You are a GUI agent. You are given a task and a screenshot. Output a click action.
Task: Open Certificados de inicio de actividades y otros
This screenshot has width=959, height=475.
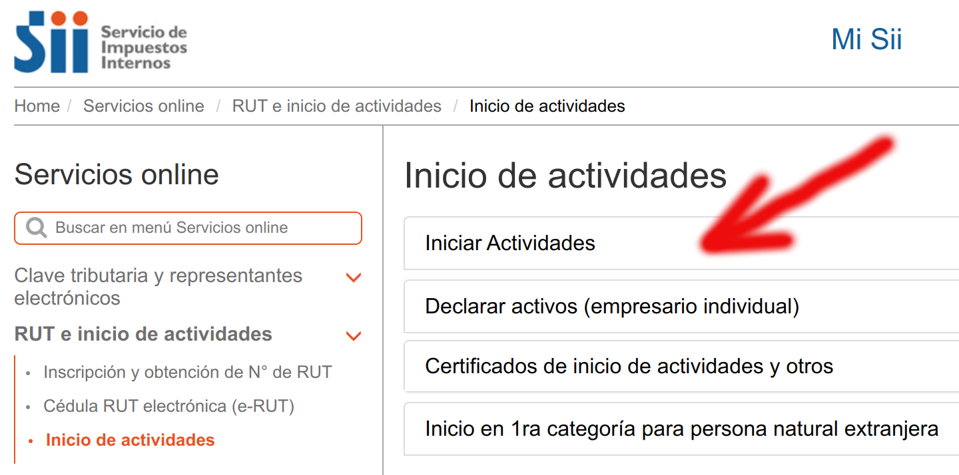(x=629, y=367)
